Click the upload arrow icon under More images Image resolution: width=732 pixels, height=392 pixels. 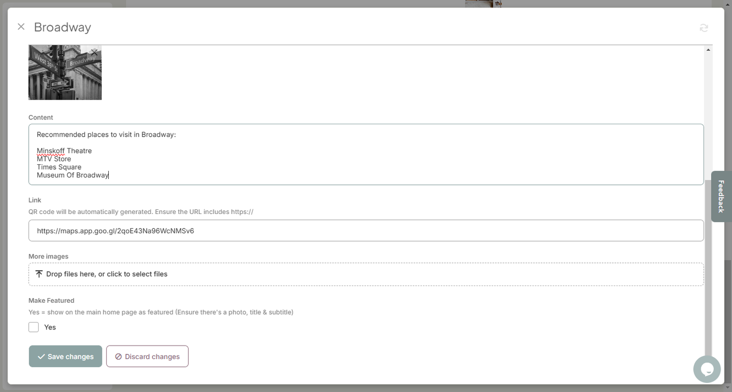pyautogui.click(x=39, y=274)
